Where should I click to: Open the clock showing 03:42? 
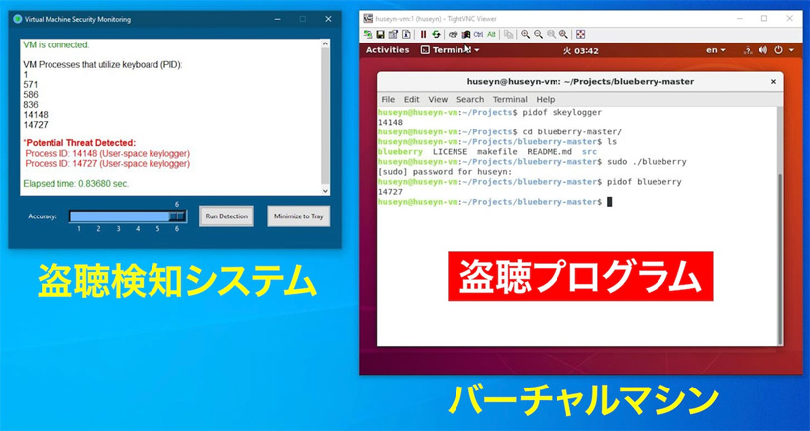(x=580, y=51)
